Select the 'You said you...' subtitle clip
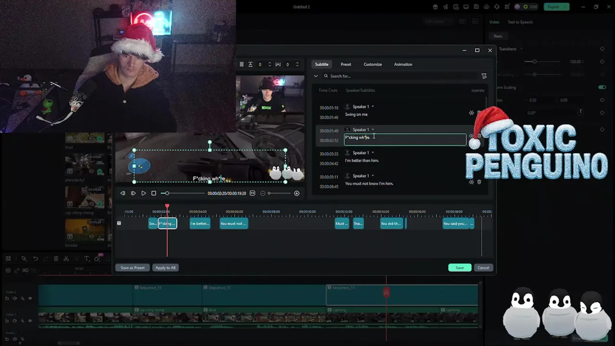 click(455, 223)
